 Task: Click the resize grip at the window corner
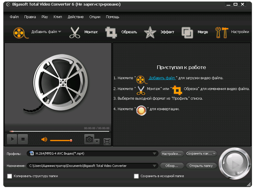249,184
